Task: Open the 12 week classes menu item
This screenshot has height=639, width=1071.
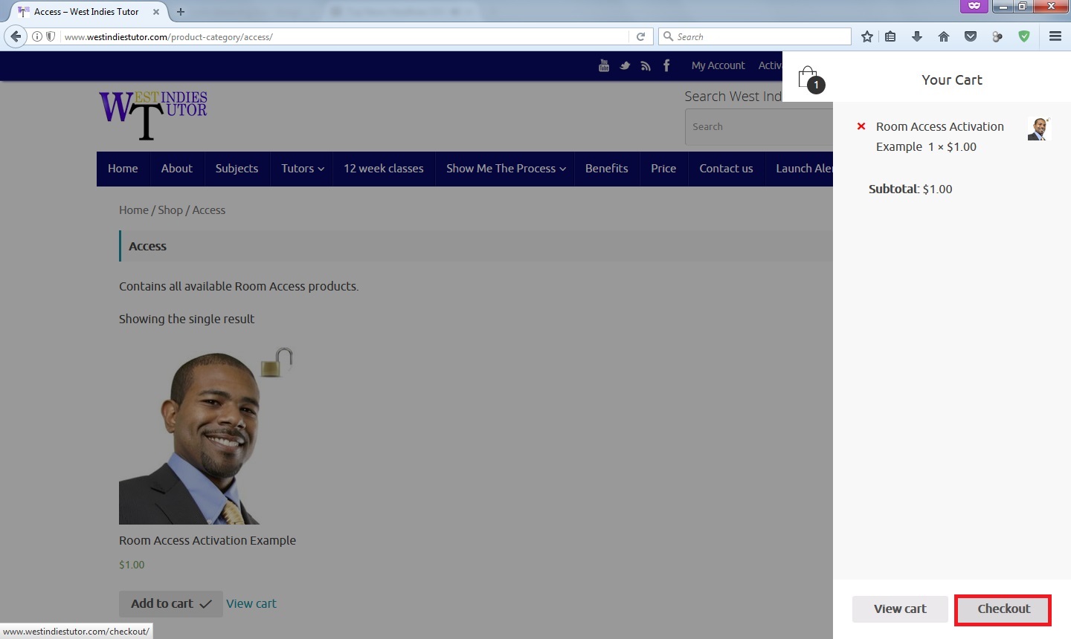Action: pyautogui.click(x=384, y=169)
